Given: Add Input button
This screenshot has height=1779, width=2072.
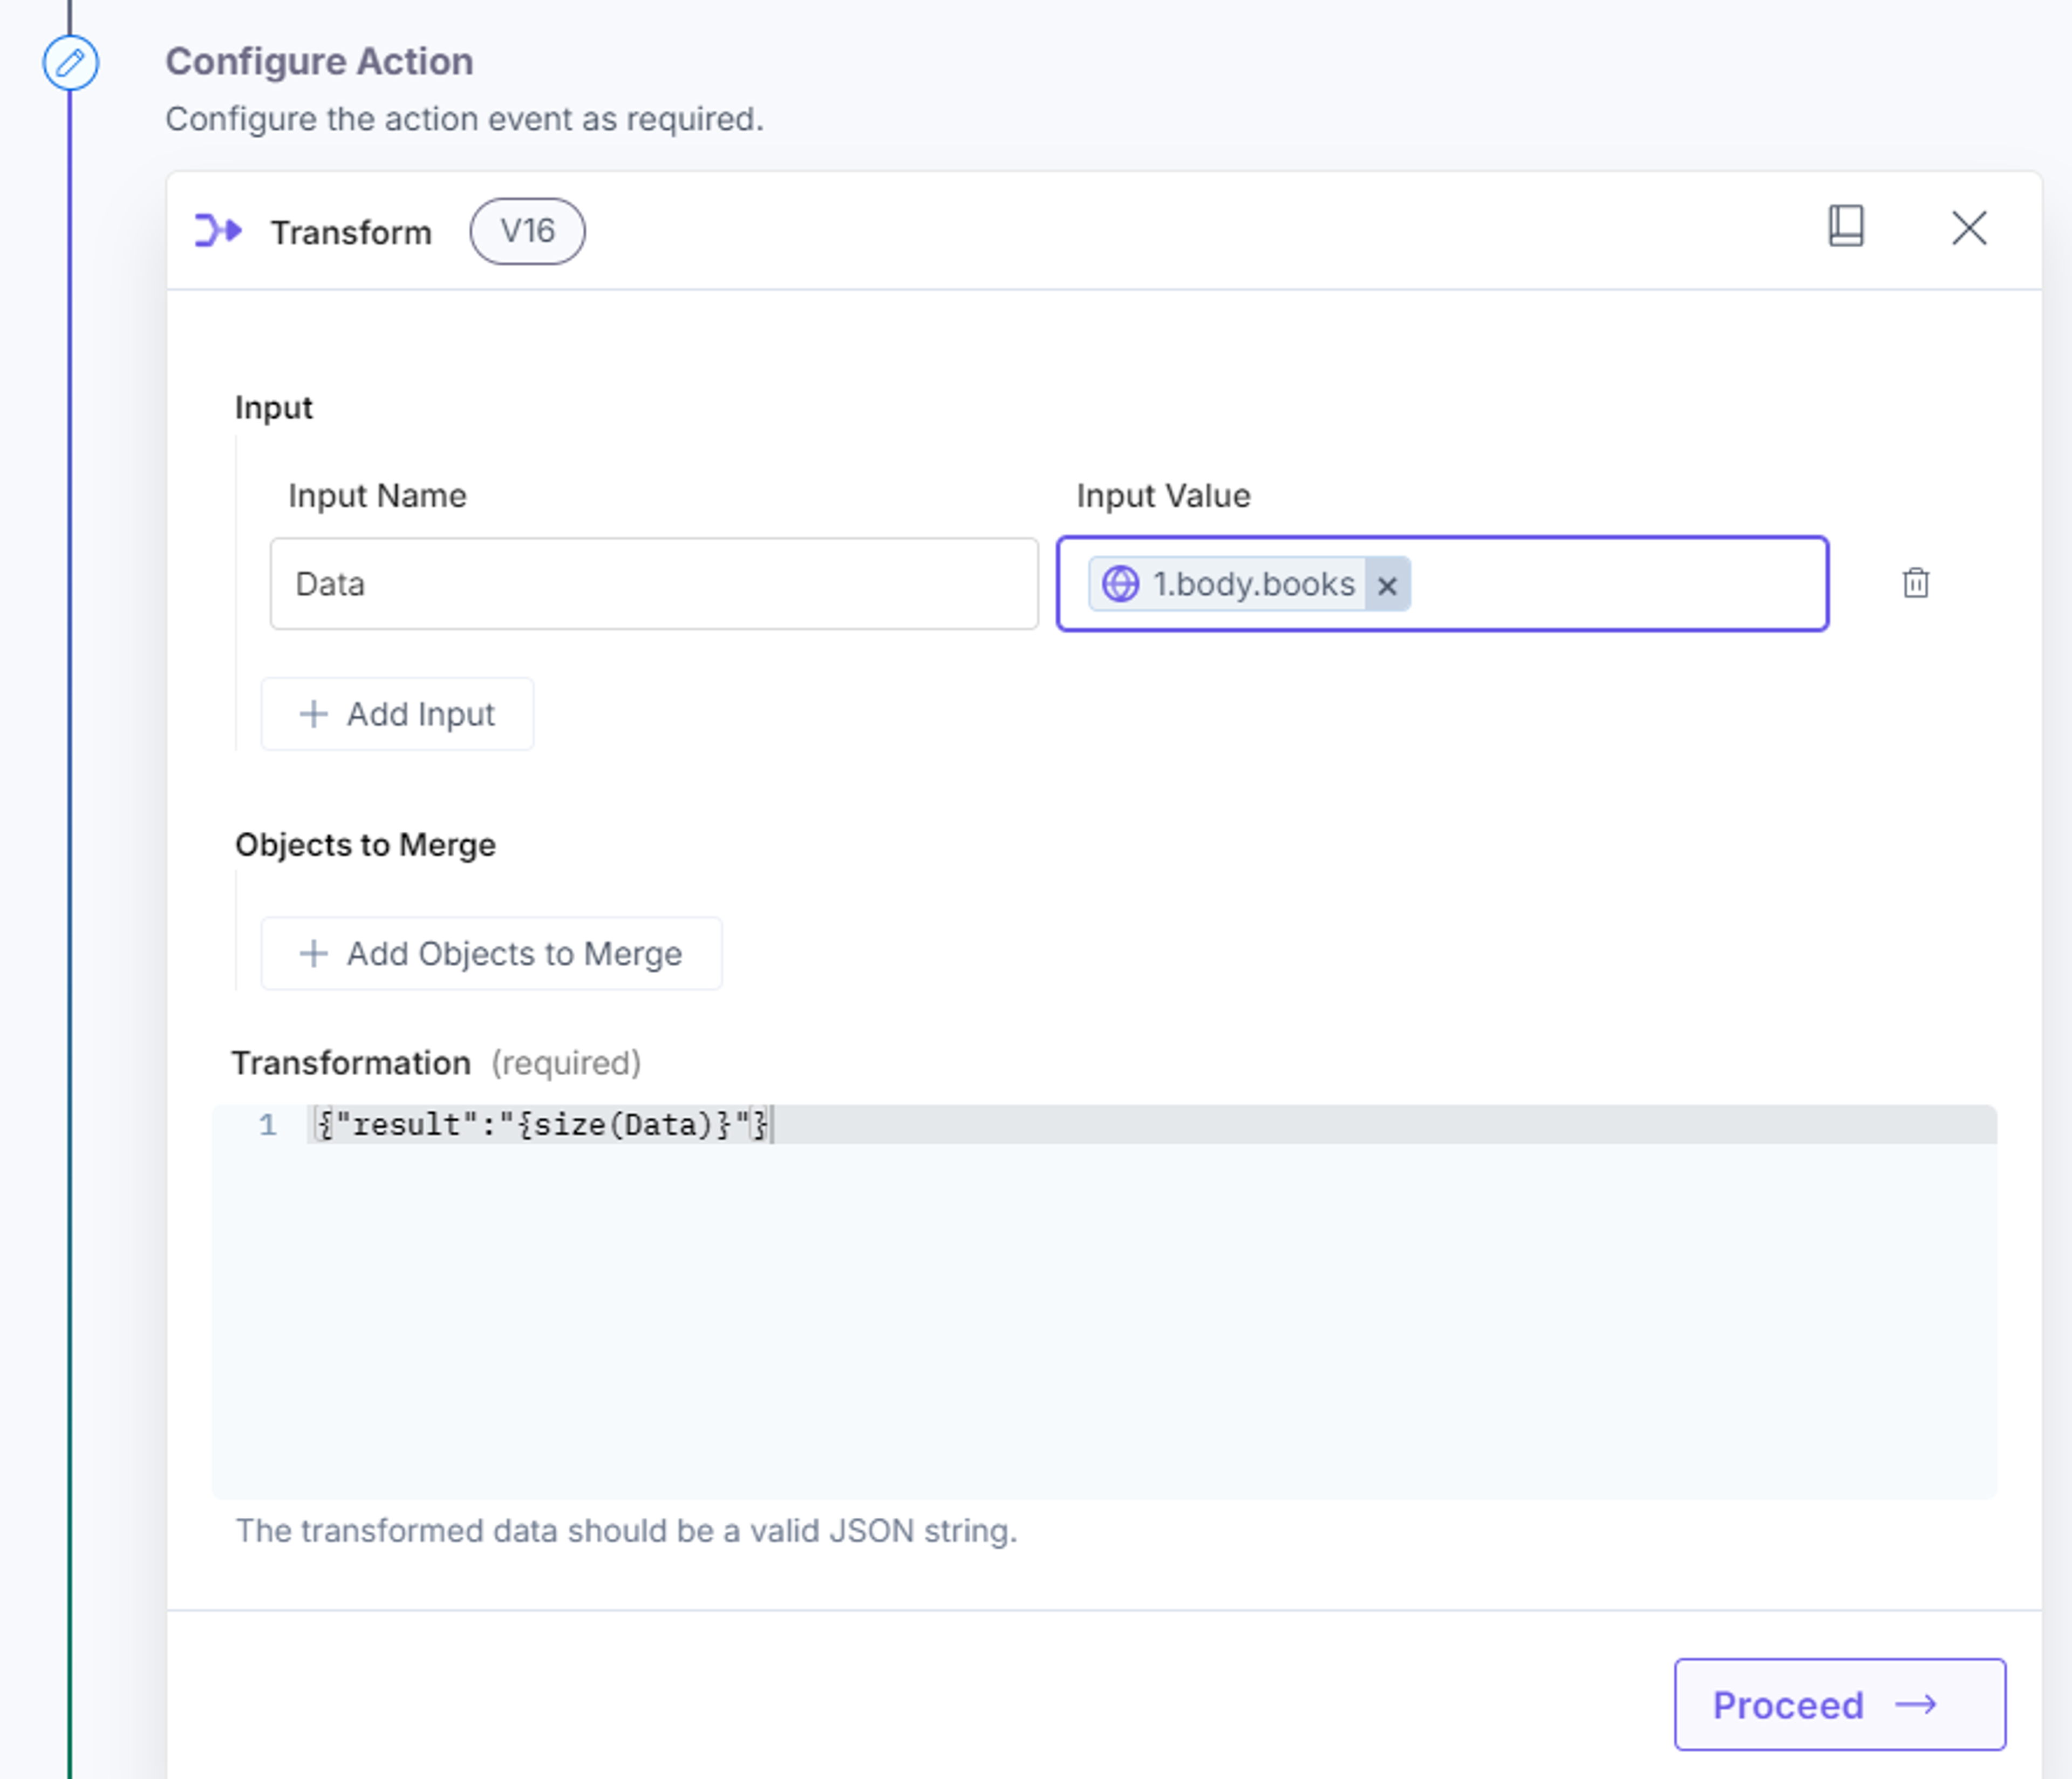Looking at the screenshot, I should [397, 714].
